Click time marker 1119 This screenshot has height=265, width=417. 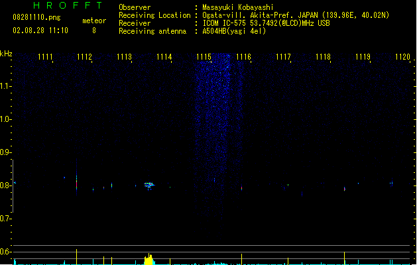tap(363, 57)
